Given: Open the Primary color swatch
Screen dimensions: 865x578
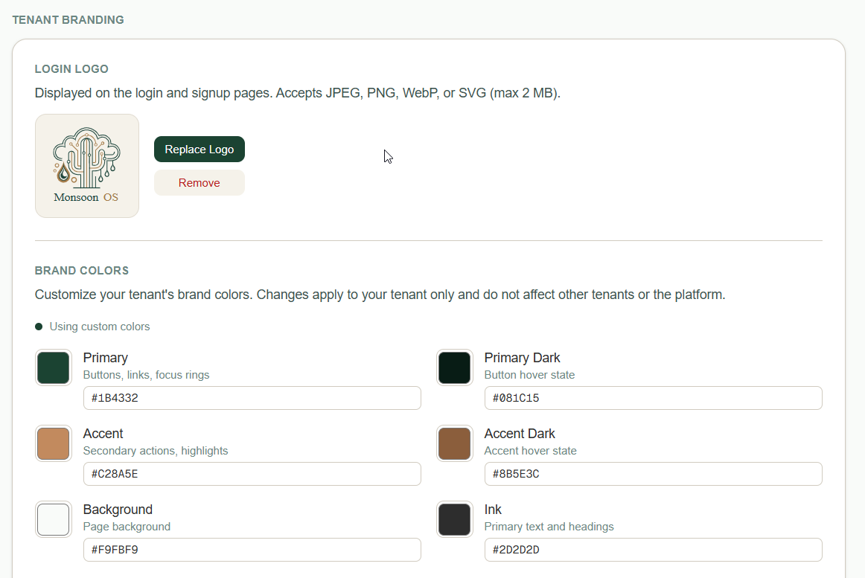Looking at the screenshot, I should (53, 367).
